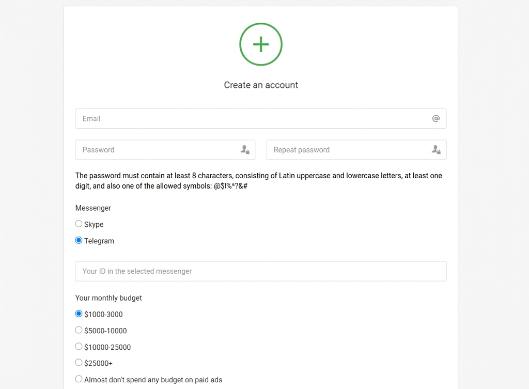
Task: Click the Your monthly budget label
Action: click(x=108, y=298)
